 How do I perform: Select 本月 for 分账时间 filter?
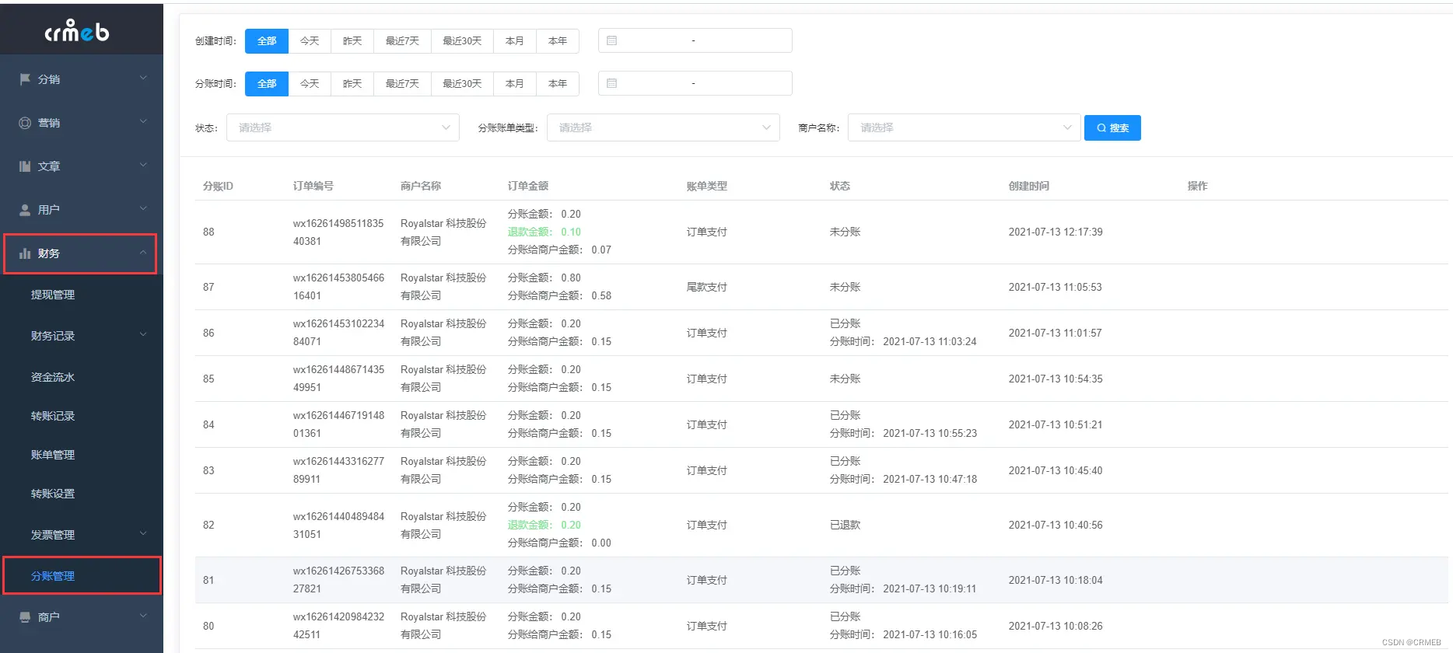coord(515,83)
